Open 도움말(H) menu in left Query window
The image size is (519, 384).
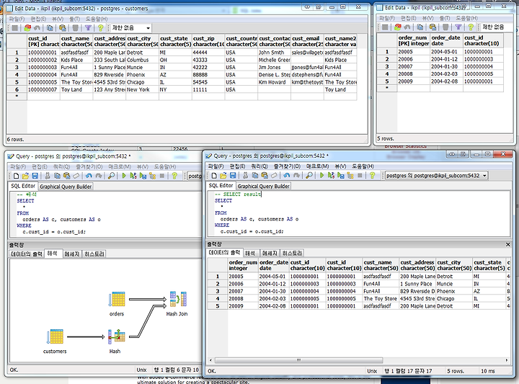[x=165, y=166]
